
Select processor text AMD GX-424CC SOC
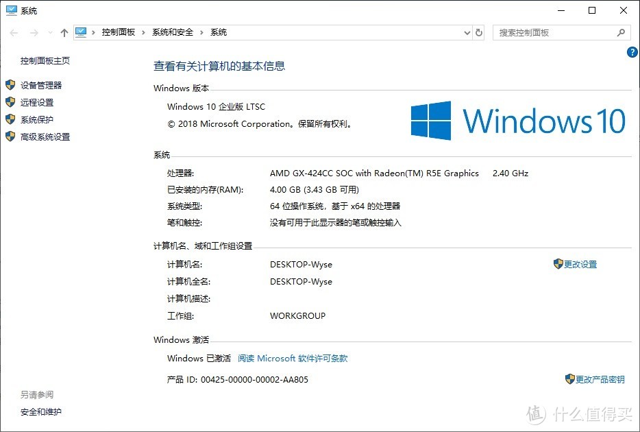(x=374, y=173)
